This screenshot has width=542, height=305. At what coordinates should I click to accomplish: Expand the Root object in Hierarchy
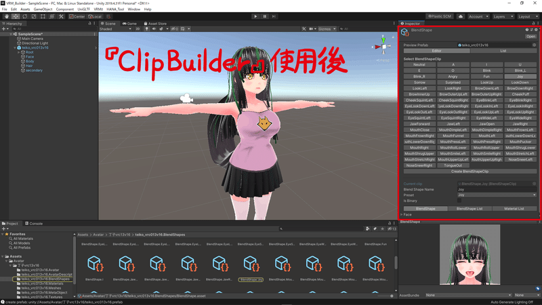(x=19, y=52)
